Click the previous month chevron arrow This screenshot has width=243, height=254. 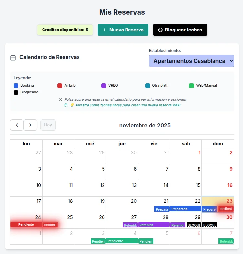(17, 125)
